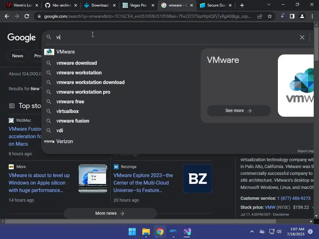Show hidden system tray icons
The width and height of the screenshot is (319, 239).
click(x=252, y=232)
